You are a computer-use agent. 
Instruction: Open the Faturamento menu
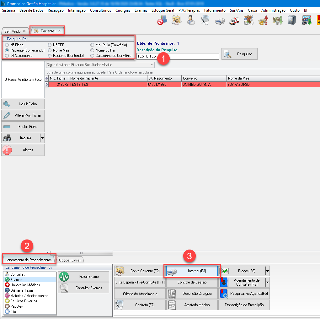point(215,10)
